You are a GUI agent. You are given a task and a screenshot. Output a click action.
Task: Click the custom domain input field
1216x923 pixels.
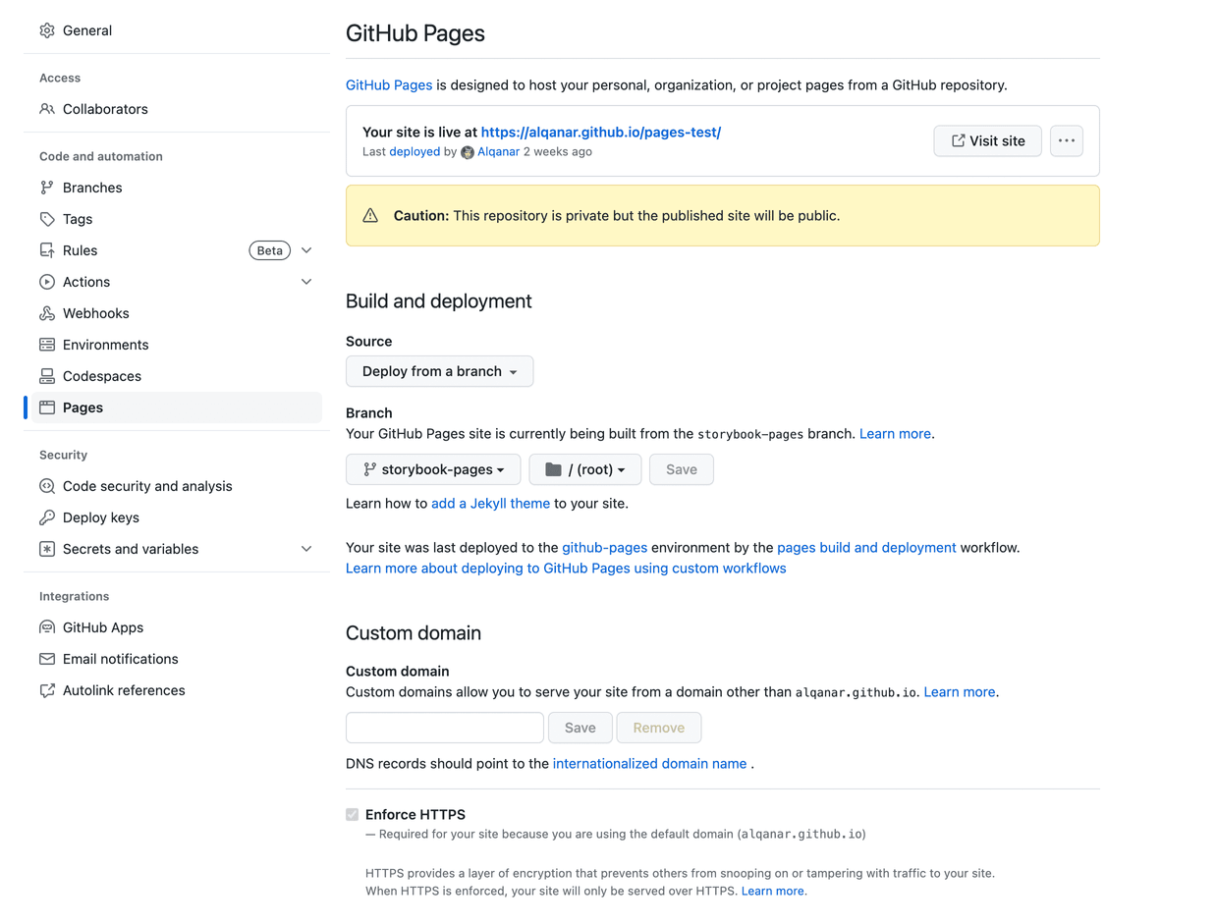[444, 728]
